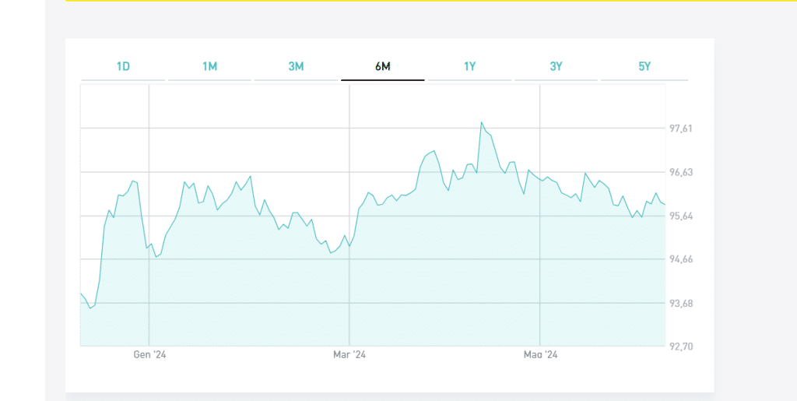
Task: Click the 95,64 y-axis value
Action: click(x=681, y=216)
